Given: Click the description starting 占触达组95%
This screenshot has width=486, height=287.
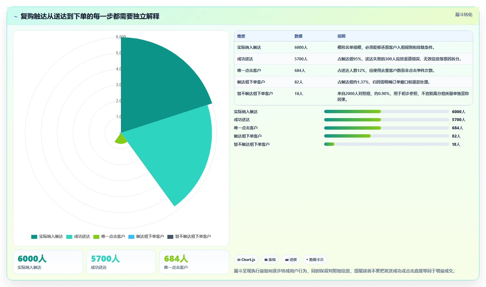Looking at the screenshot, I should pyautogui.click(x=400, y=59).
